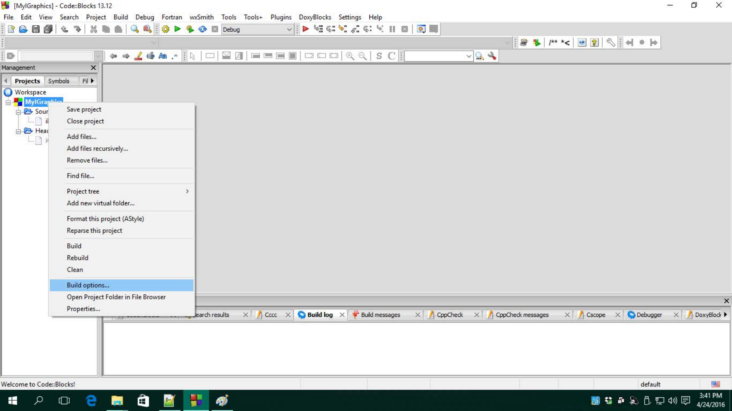Switch to the Build messages tab
Screen dimensions: 732x411
pyautogui.click(x=380, y=315)
